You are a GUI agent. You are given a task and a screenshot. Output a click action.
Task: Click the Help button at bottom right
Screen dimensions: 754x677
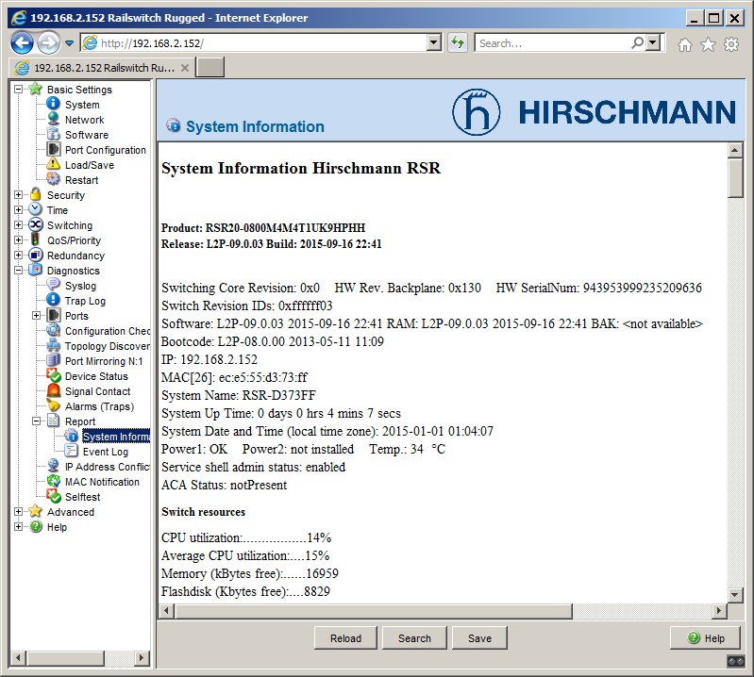tap(706, 638)
